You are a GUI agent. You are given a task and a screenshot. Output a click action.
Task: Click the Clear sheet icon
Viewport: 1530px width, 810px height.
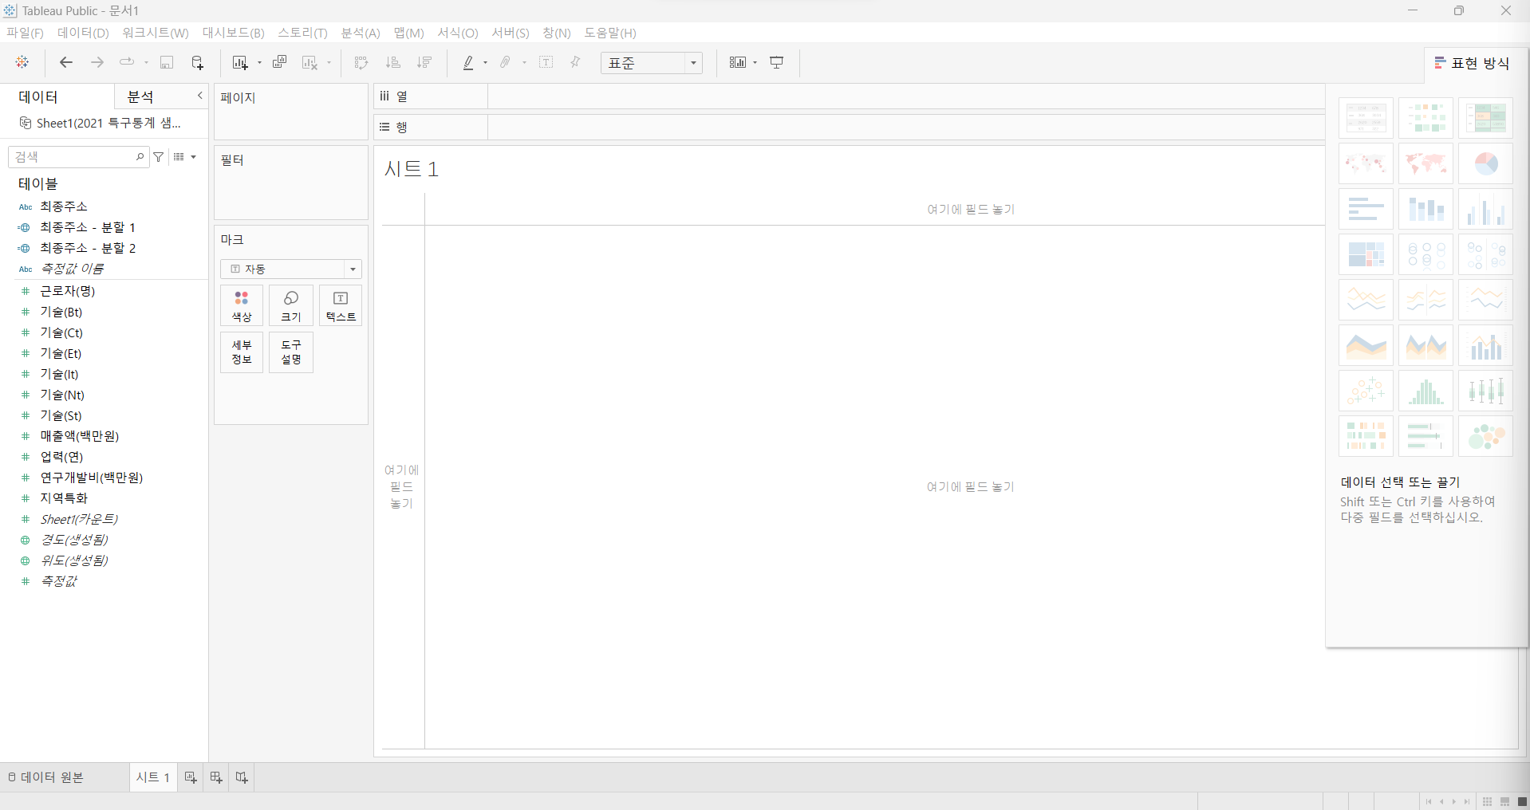pyautogui.click(x=310, y=62)
